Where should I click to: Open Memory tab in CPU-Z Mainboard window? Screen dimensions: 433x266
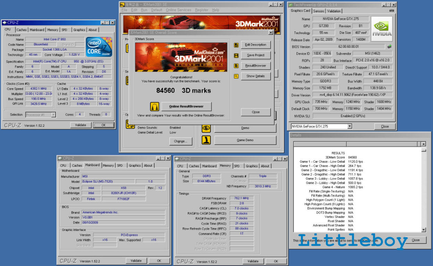(108, 166)
